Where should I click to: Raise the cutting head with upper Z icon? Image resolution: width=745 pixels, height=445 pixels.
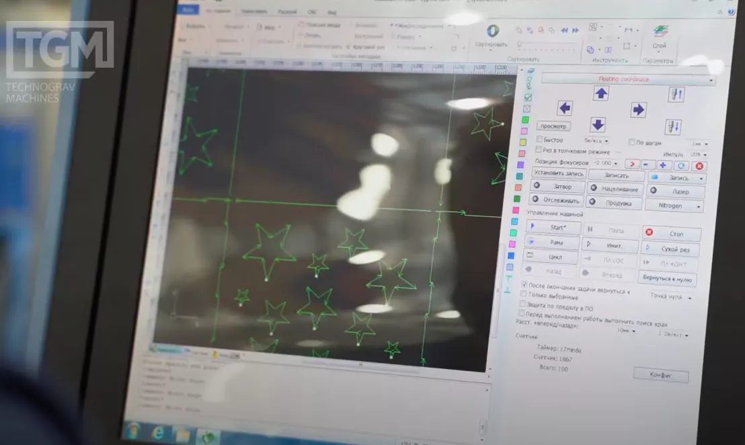676,95
